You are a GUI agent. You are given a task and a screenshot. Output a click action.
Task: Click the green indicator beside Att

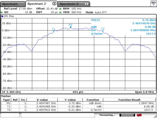(2, 12)
